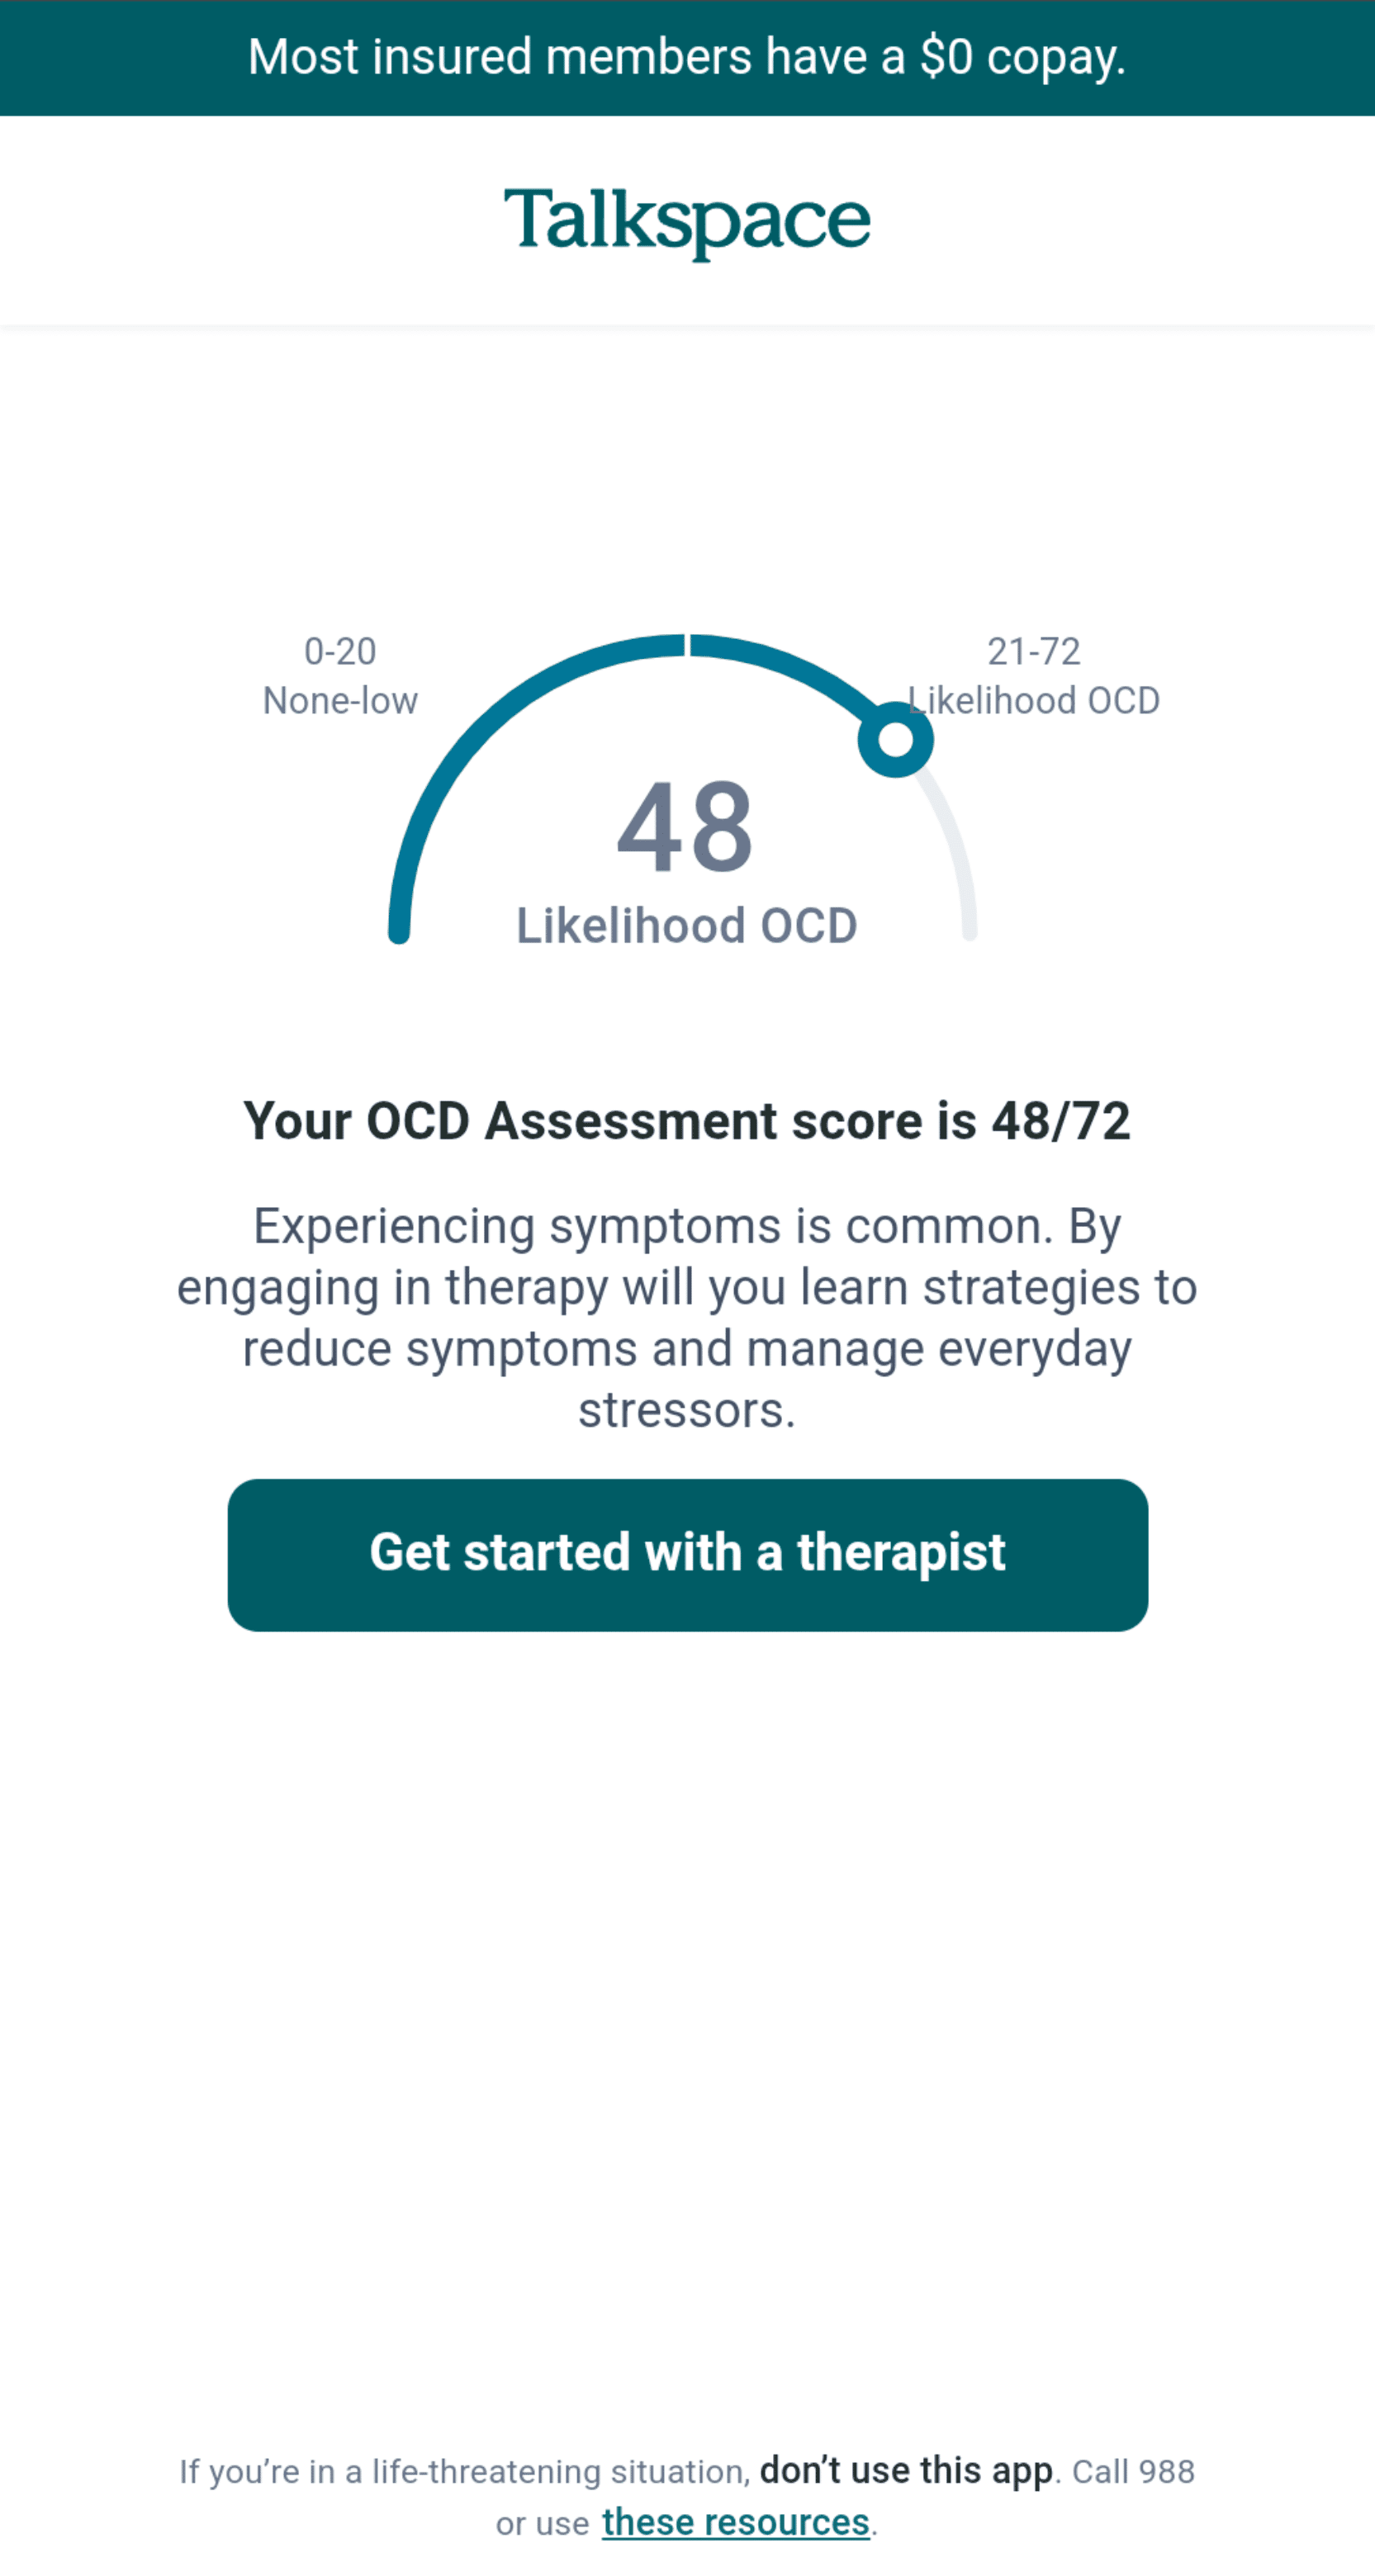Click the Talkspace logo
1375x2576 pixels.
click(687, 221)
